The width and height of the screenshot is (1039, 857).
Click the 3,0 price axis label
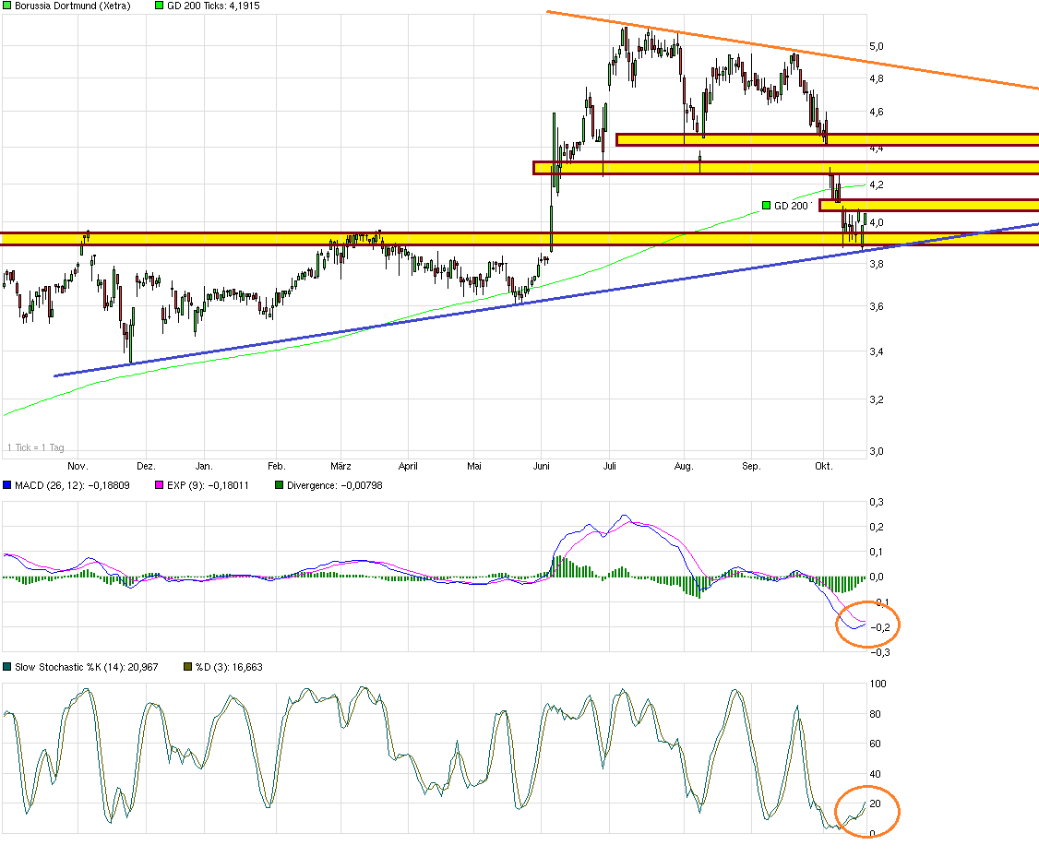877,452
